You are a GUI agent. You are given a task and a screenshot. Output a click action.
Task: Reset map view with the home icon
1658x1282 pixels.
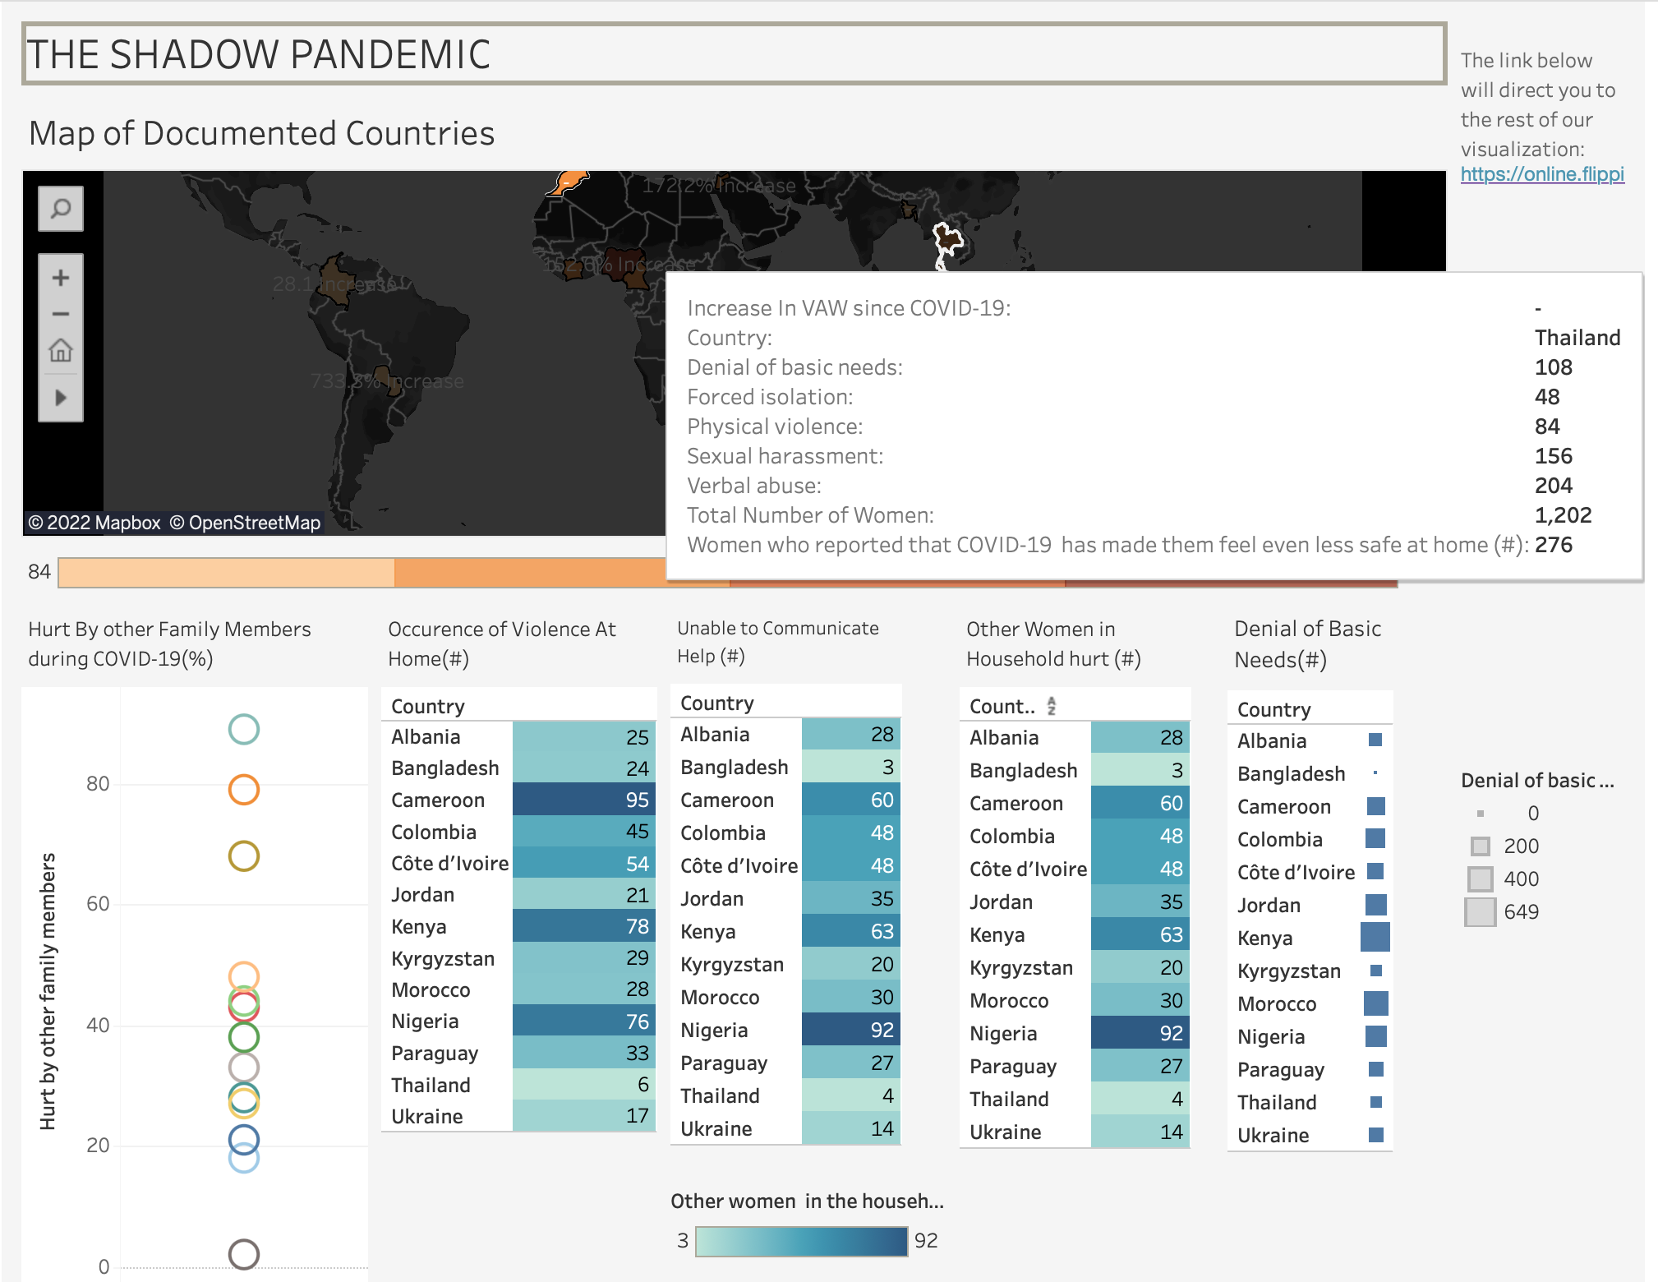[x=60, y=351]
